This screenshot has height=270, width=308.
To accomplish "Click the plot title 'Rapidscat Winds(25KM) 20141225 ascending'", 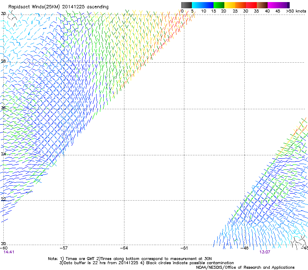I will (58, 7).
